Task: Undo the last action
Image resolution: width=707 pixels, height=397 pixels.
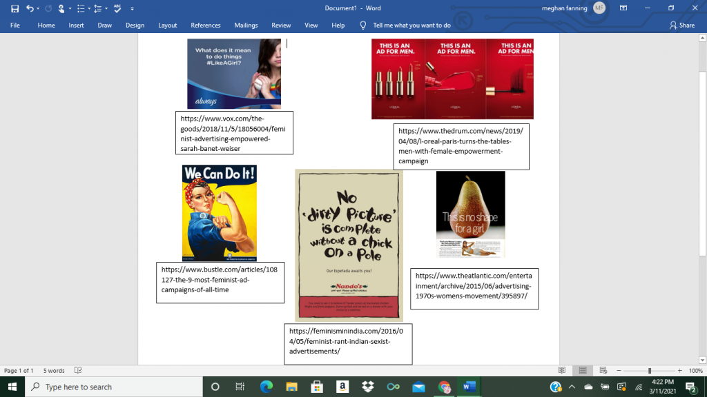Action: pyautogui.click(x=30, y=8)
